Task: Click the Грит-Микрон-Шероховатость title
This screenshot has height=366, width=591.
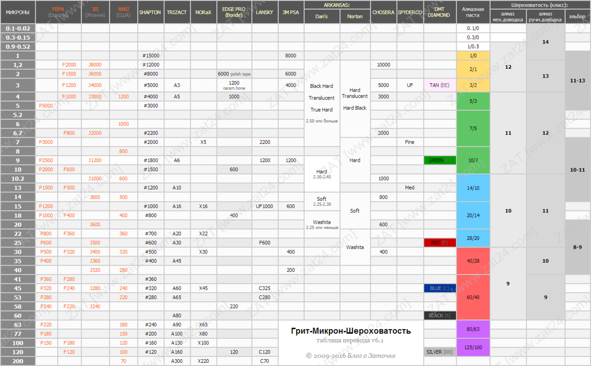Action: tap(351, 331)
